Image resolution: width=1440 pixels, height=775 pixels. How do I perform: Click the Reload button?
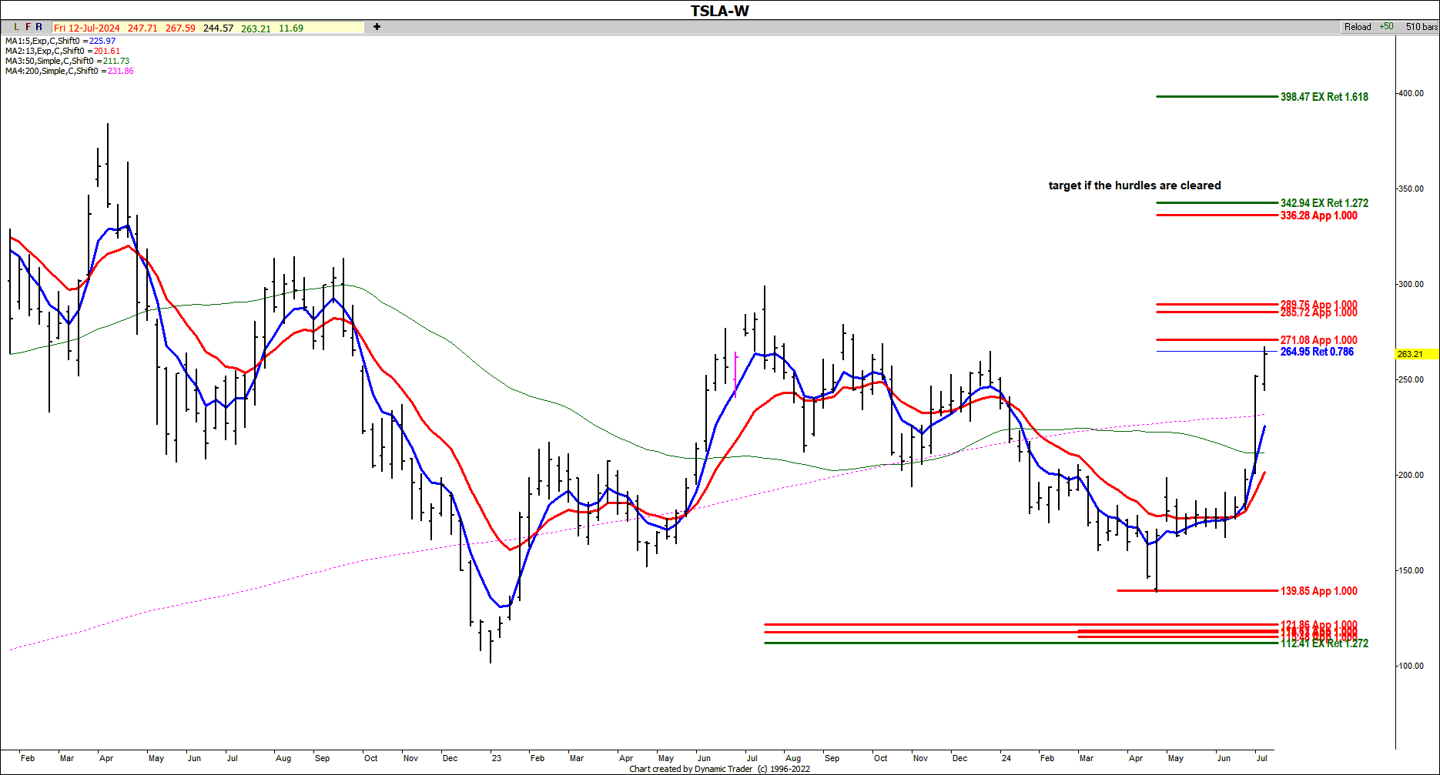tap(1358, 27)
